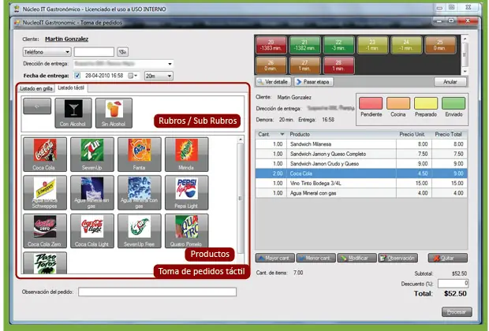489x331 pixels.
Task: Add Coca Cola Zero product
Action: [45, 231]
